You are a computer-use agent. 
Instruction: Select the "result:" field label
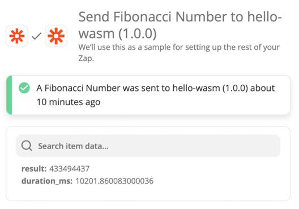pyautogui.click(x=34, y=169)
